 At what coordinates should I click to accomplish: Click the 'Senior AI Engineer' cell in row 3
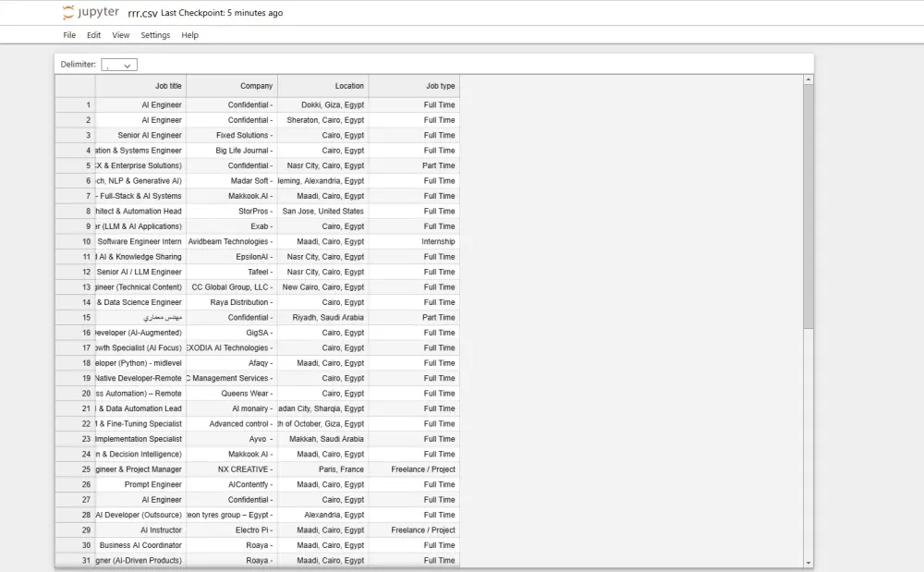click(140, 136)
